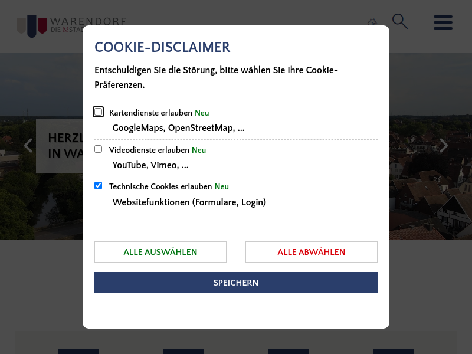This screenshot has height=354, width=472.
Task: Click the Kartendienste erlauben label text
Action: coord(150,113)
